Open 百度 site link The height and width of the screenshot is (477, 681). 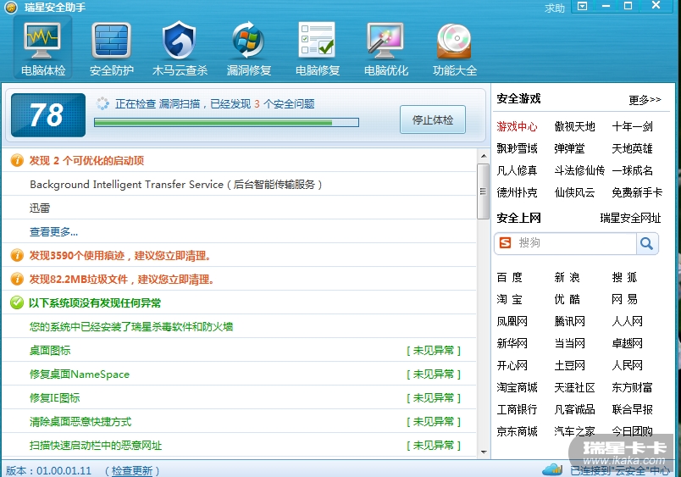coord(509,277)
